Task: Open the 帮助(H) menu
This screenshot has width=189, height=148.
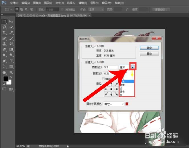Action: tap(119, 3)
